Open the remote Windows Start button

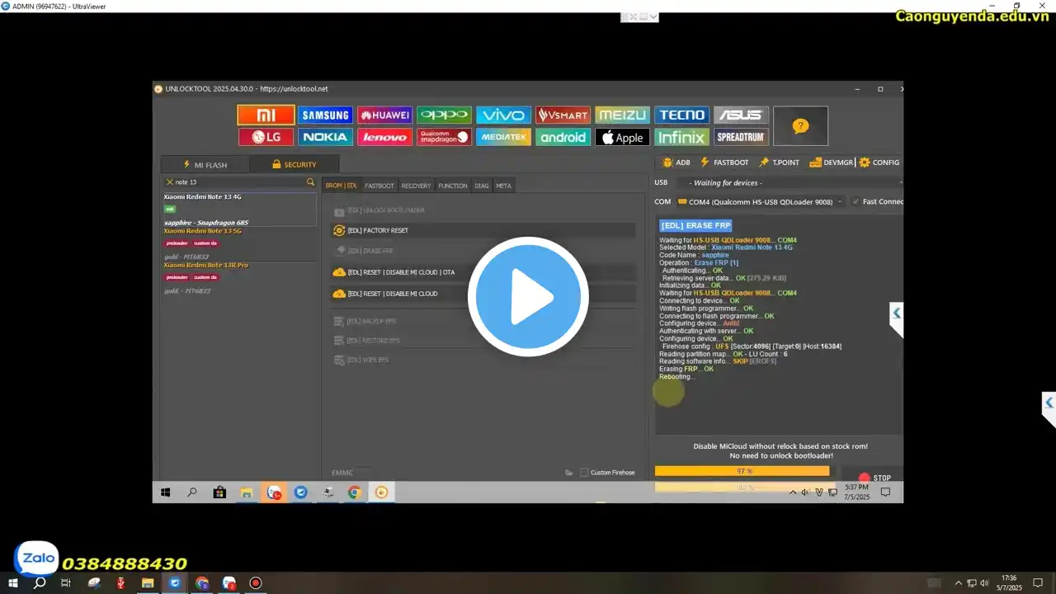click(165, 493)
